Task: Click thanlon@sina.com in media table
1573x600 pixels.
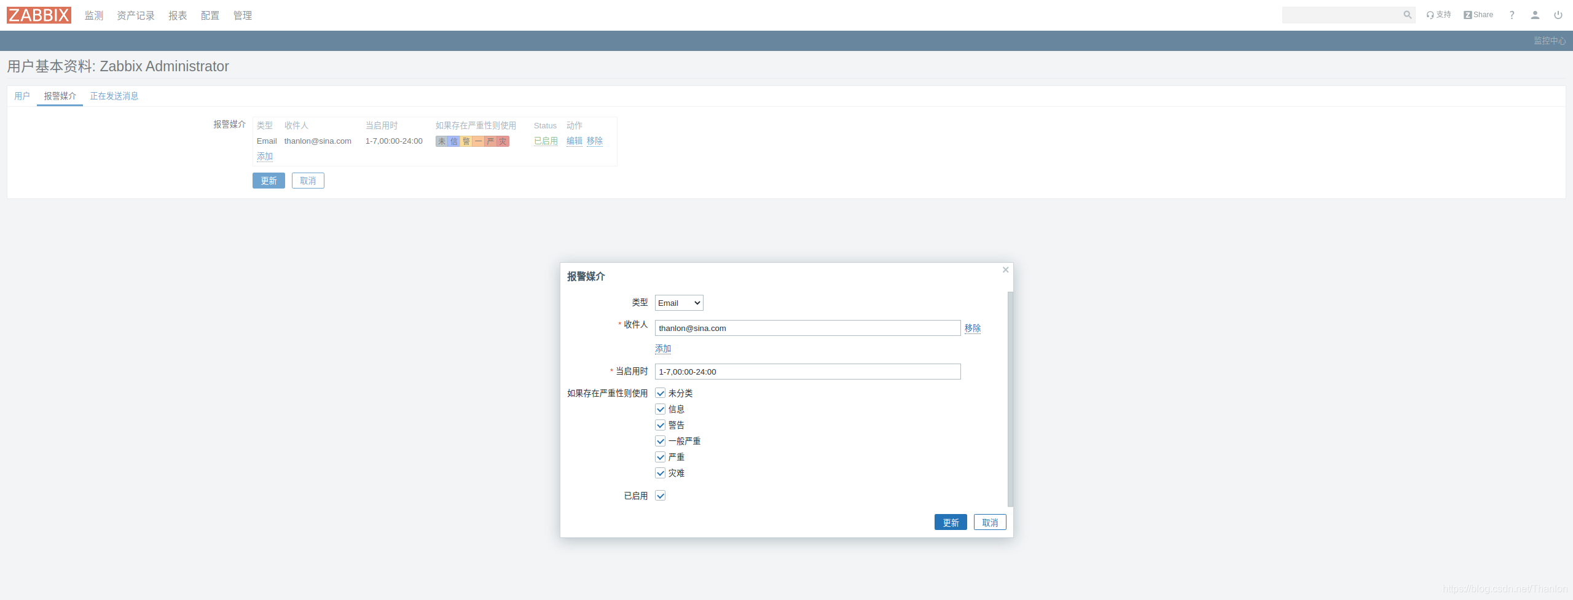Action: tap(318, 141)
